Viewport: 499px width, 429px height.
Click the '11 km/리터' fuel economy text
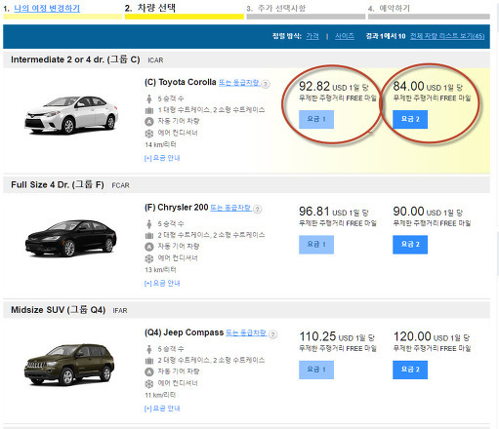[x=160, y=395]
